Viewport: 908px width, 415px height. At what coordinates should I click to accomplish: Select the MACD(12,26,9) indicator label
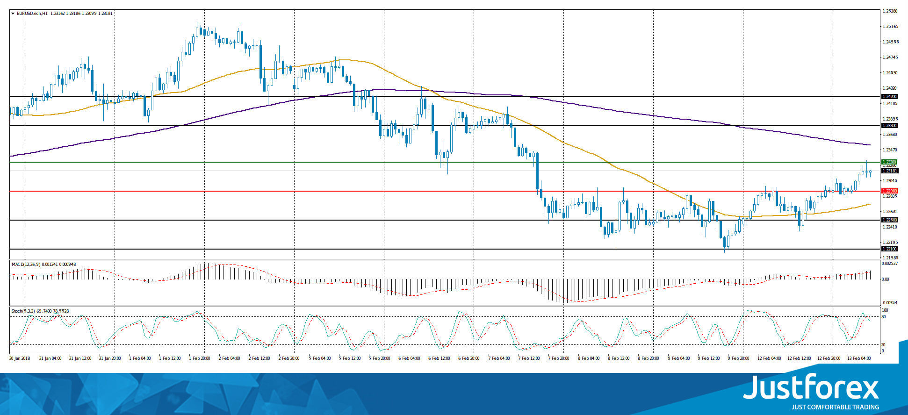pos(25,265)
